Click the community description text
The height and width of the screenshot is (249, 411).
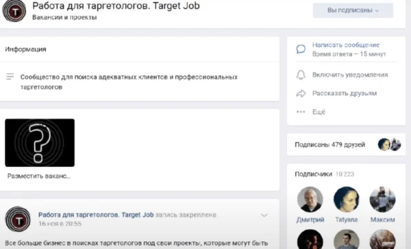(x=129, y=82)
